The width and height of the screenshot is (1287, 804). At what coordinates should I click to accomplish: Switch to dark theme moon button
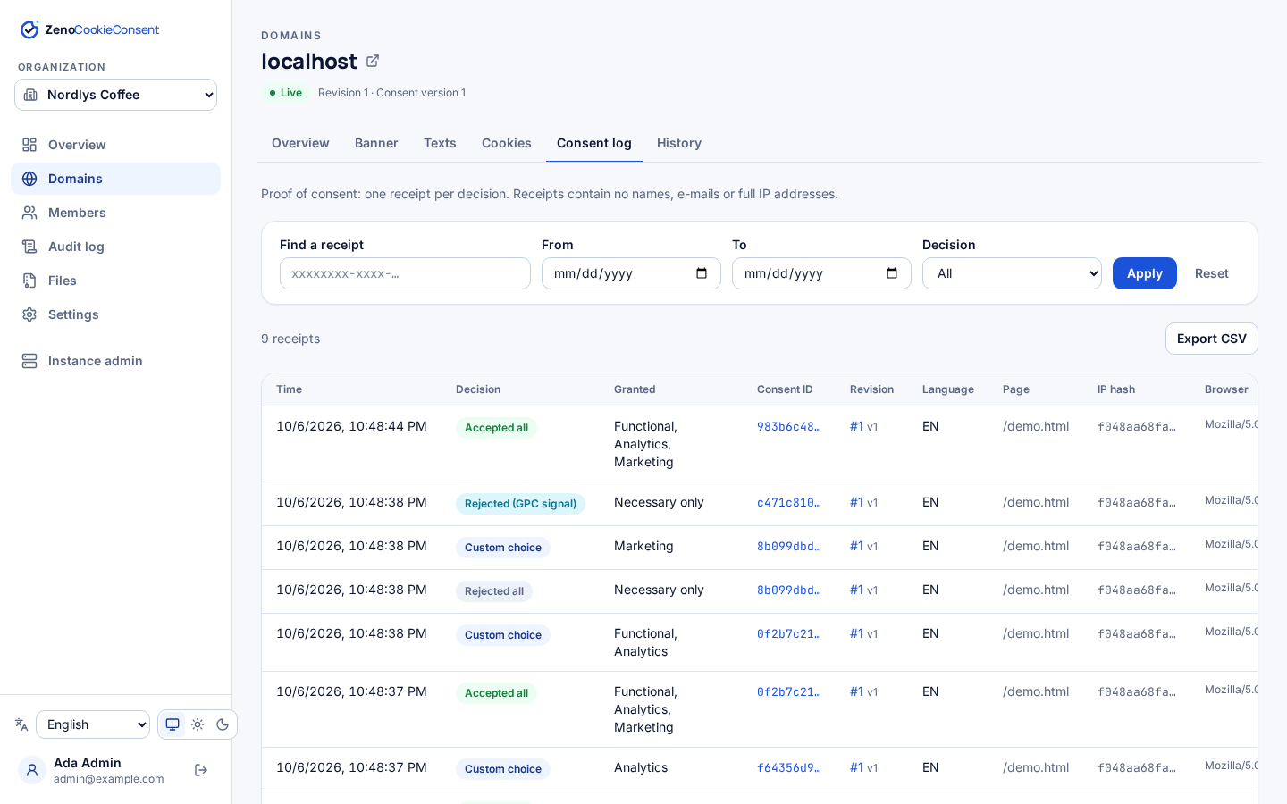[x=223, y=724]
